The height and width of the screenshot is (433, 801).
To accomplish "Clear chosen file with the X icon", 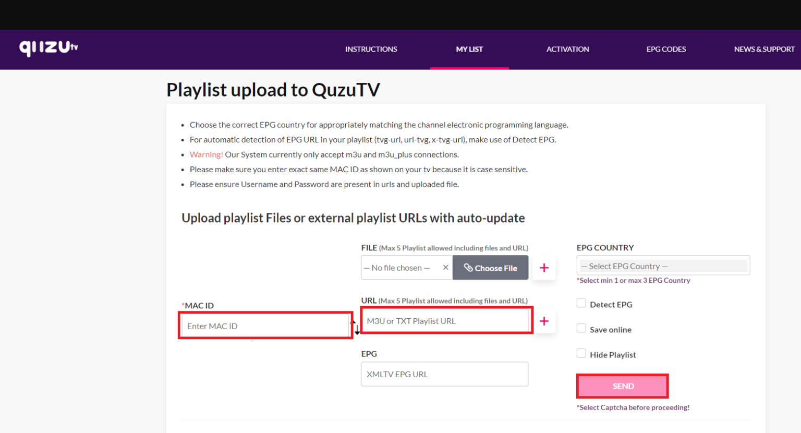I will (446, 267).
